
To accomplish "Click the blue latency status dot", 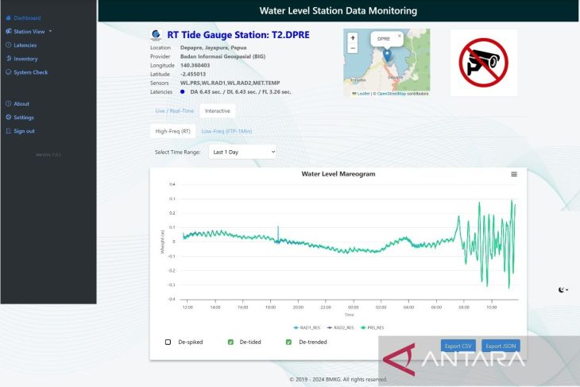I will tap(183, 91).
